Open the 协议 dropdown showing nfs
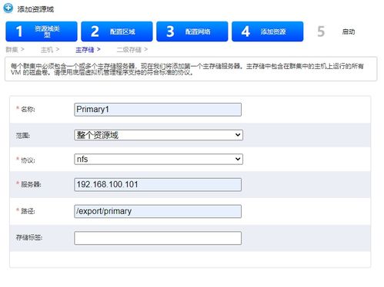This screenshot has width=384, height=287. click(x=159, y=159)
